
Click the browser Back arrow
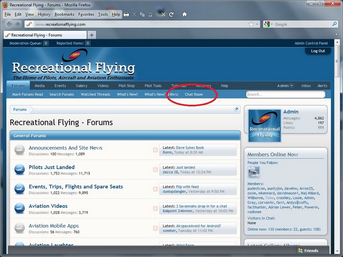pyautogui.click(x=9, y=24)
